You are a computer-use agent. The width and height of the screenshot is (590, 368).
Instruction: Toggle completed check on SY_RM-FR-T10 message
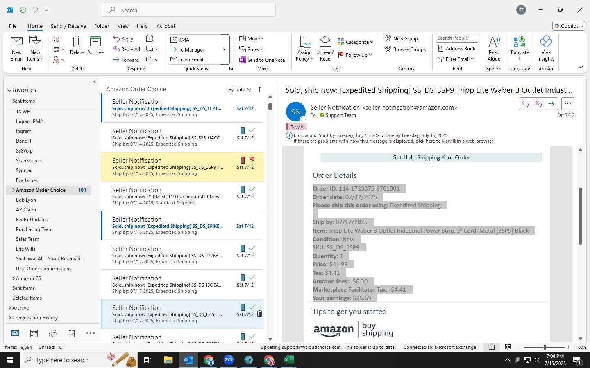pos(252,189)
